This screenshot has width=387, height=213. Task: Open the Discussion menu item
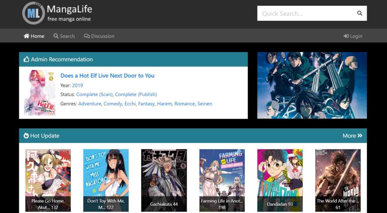(99, 36)
